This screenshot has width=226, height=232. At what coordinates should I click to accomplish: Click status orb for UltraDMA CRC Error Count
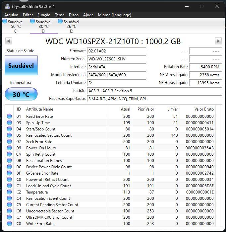point(9,217)
